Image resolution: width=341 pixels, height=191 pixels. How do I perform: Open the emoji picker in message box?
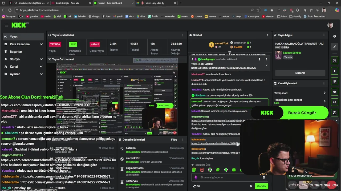[264, 177]
